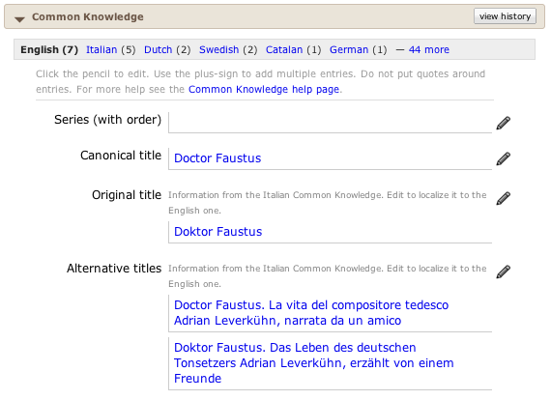Click the view history button
Image resolution: width=551 pixels, height=400 pixels.
505,16
